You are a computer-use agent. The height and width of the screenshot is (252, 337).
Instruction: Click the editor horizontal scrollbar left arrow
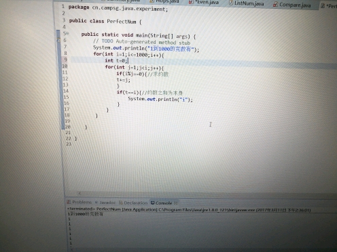[x=79, y=193]
